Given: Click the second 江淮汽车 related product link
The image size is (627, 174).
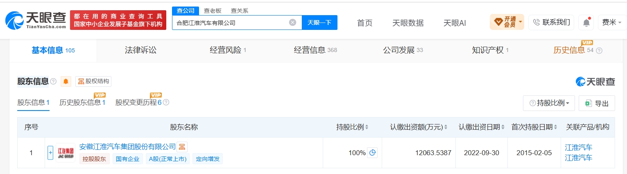Looking at the screenshot, I should point(578,157).
